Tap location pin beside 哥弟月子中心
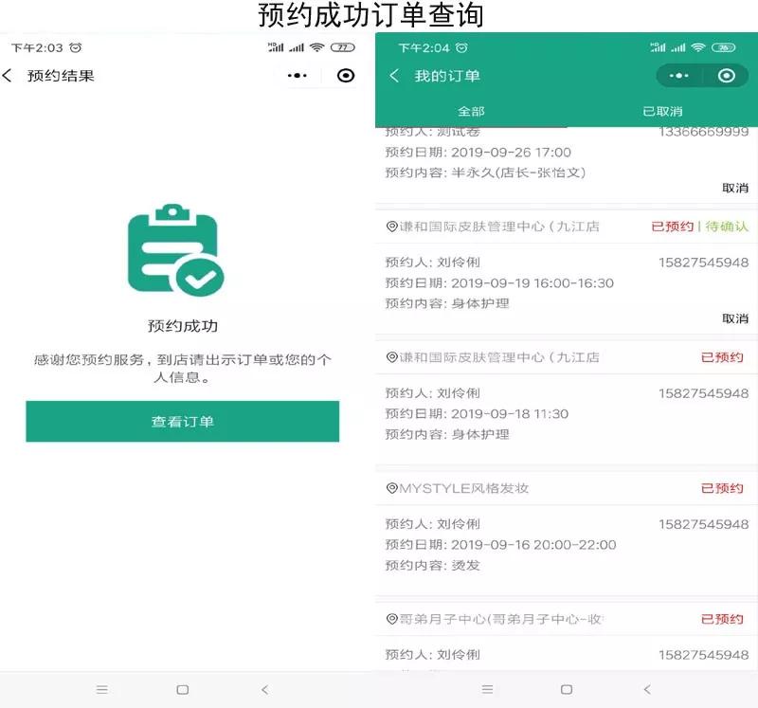The image size is (758, 708). coord(391,619)
